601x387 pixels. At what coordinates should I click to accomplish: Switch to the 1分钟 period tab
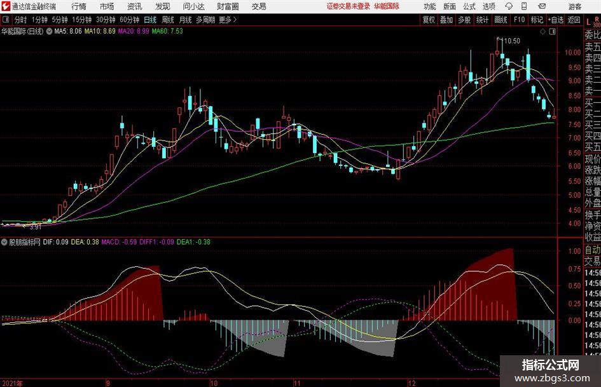pyautogui.click(x=39, y=20)
